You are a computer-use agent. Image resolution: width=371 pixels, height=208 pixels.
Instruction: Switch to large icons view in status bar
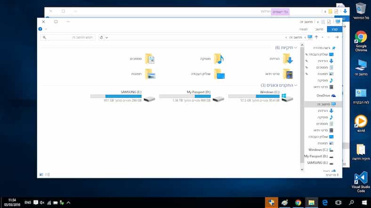(41, 174)
